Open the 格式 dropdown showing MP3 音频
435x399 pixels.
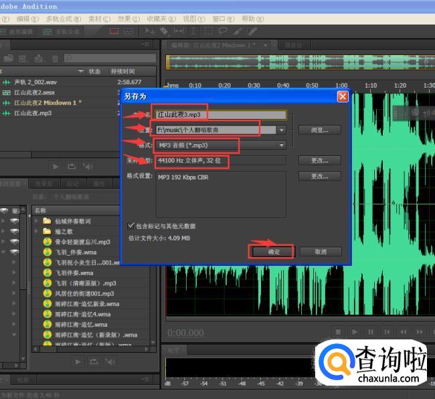282,145
